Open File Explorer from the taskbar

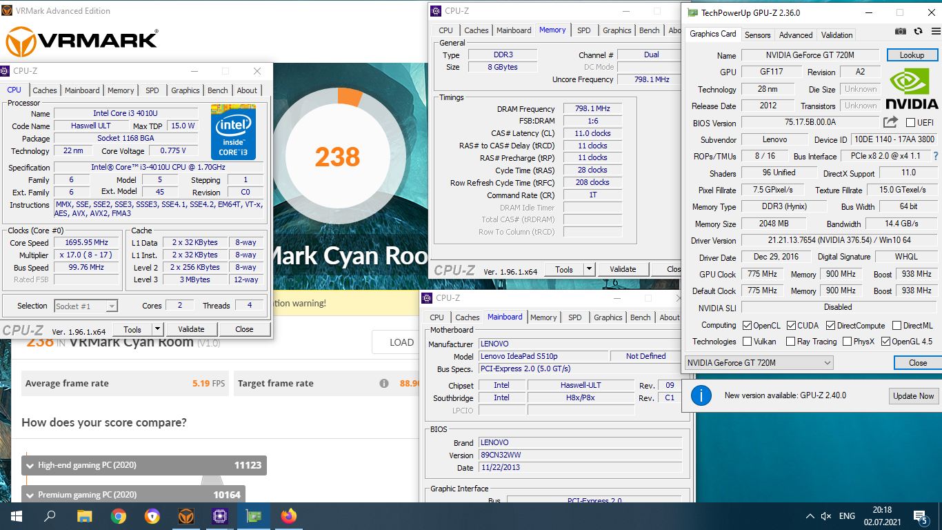click(x=84, y=516)
